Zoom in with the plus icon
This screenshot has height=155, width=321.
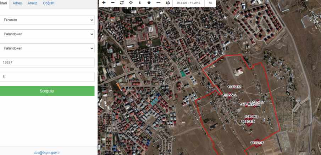[104, 2]
